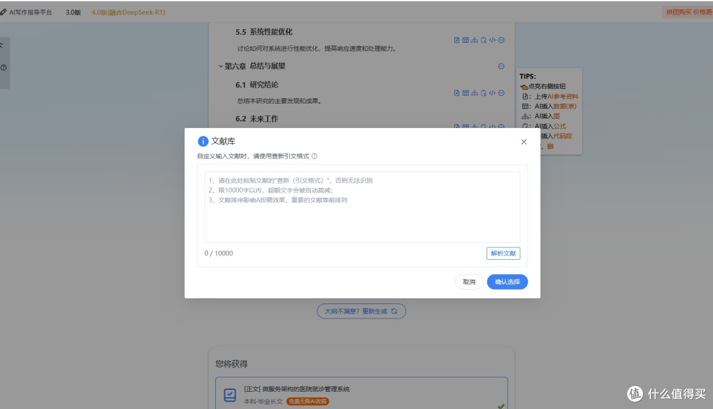713x409 pixels.
Task: Insert AI data table in section 5.5
Action: click(x=465, y=40)
